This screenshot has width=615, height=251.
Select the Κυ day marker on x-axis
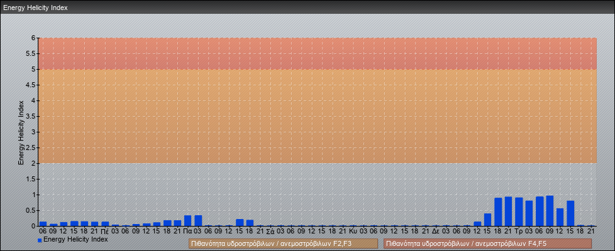353,231
